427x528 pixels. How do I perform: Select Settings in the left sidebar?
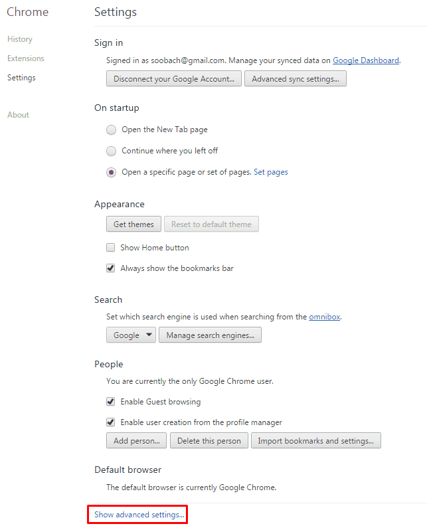[x=21, y=78]
